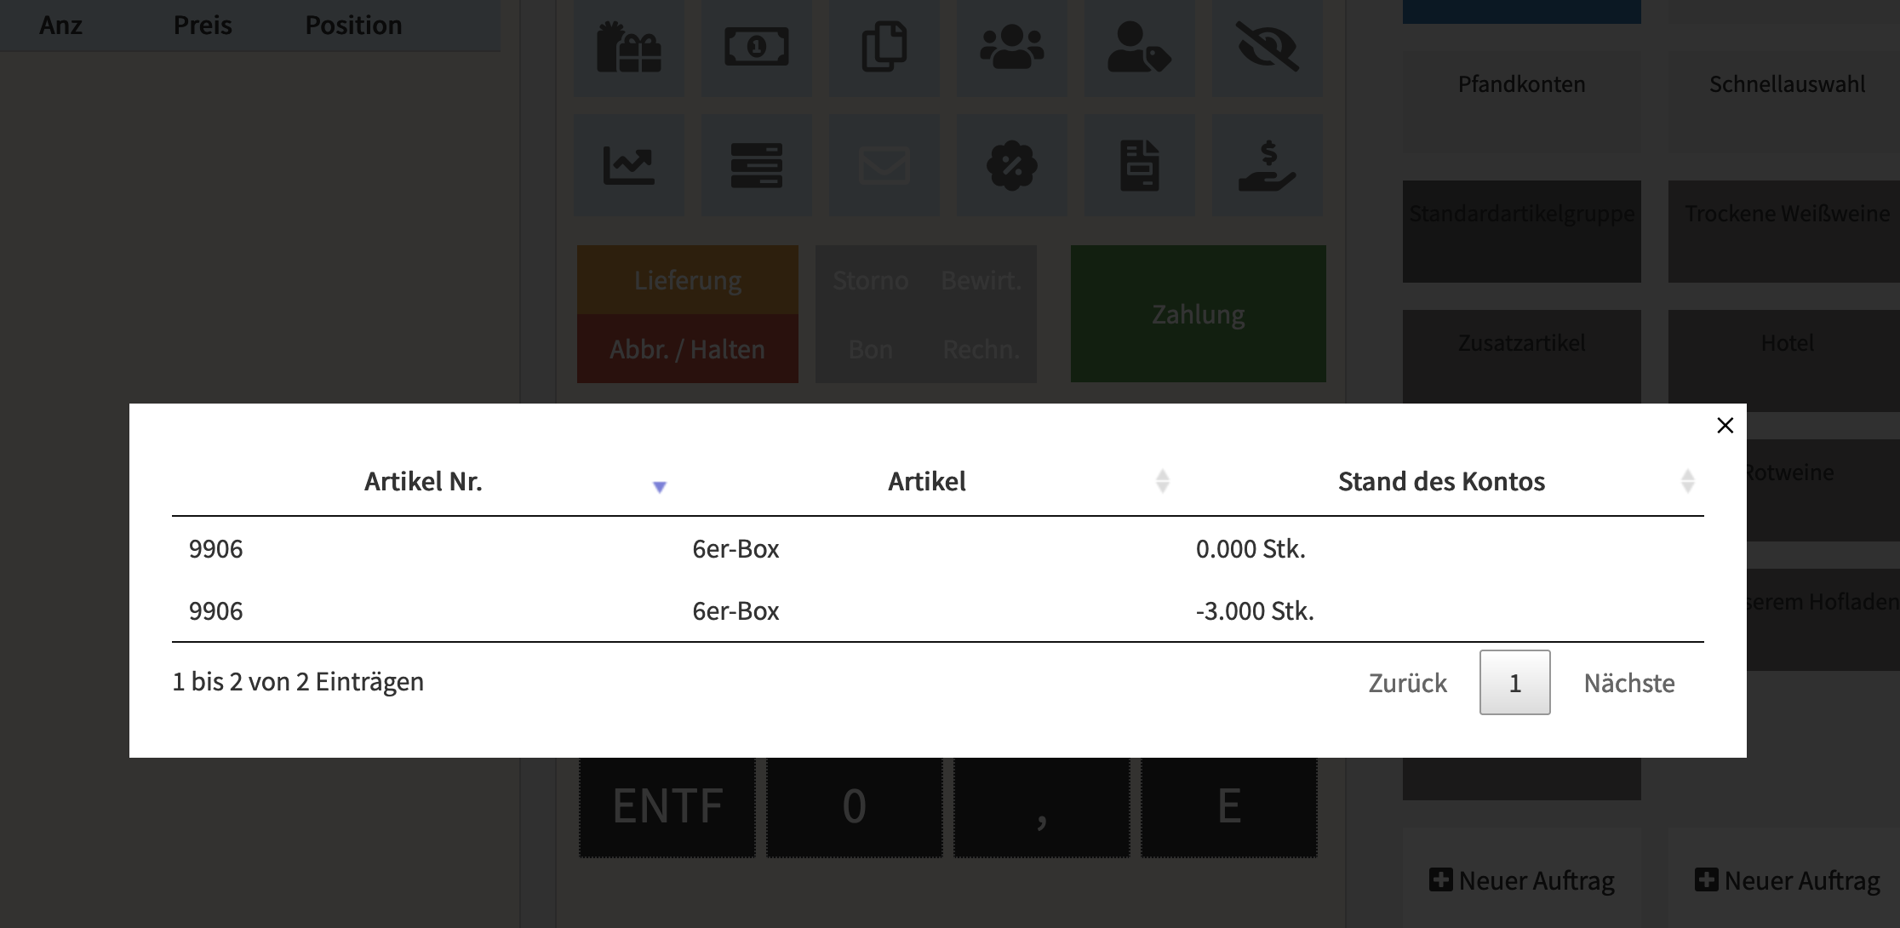The height and width of the screenshot is (928, 1900).
Task: Select the -3.000 Stk. 6er-Box row
Action: pyautogui.click(x=936, y=611)
